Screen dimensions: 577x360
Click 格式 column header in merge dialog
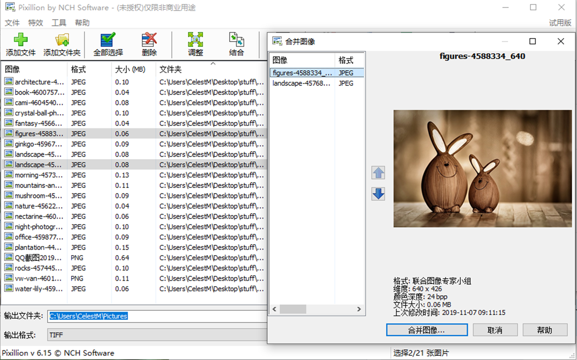(x=349, y=60)
